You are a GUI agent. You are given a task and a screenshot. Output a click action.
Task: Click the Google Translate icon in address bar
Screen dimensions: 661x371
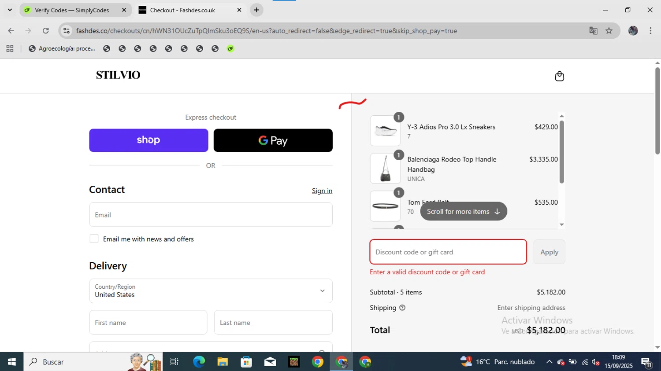[x=593, y=31]
